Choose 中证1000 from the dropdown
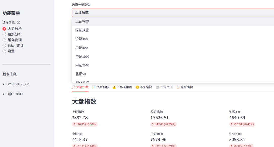The width and height of the screenshot is (274, 147). [x=82, y=57]
